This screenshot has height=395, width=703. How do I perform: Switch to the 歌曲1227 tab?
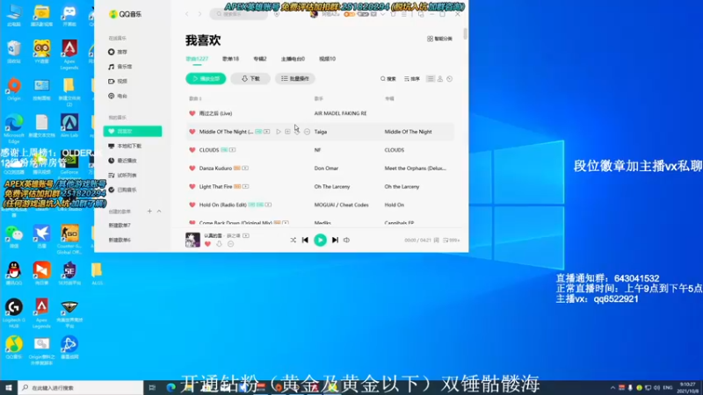pos(197,59)
